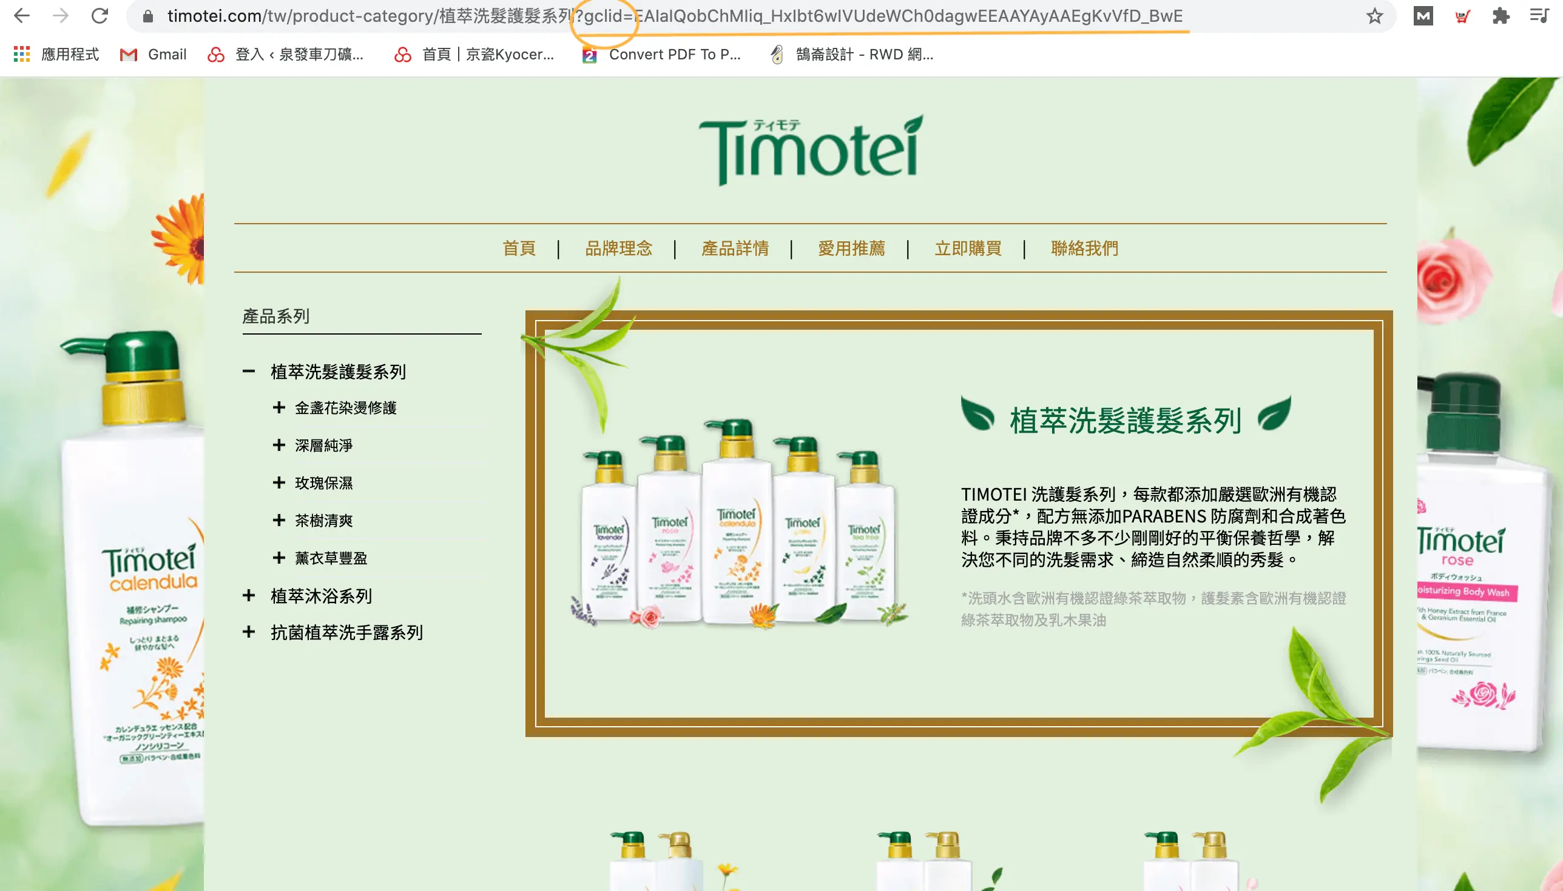Screen dimensions: 1563x891
Task: Go to 首頁 in the navigation menu
Action: click(519, 249)
